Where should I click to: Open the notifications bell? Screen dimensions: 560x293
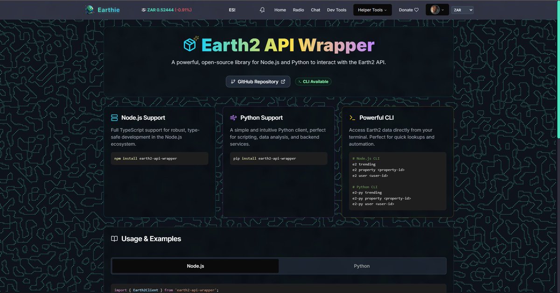pyautogui.click(x=262, y=10)
